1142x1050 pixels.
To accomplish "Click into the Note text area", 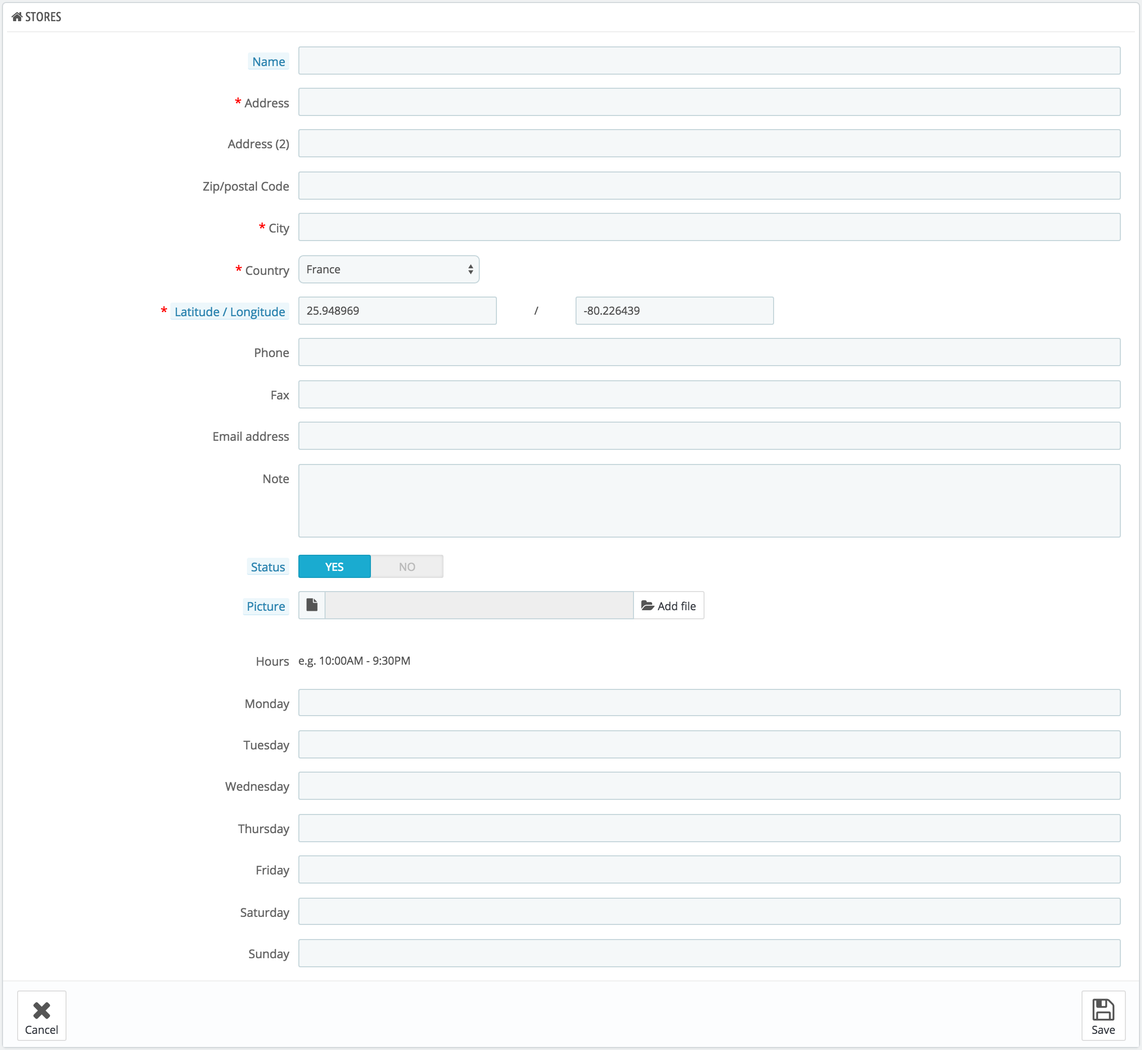I will (x=709, y=501).
